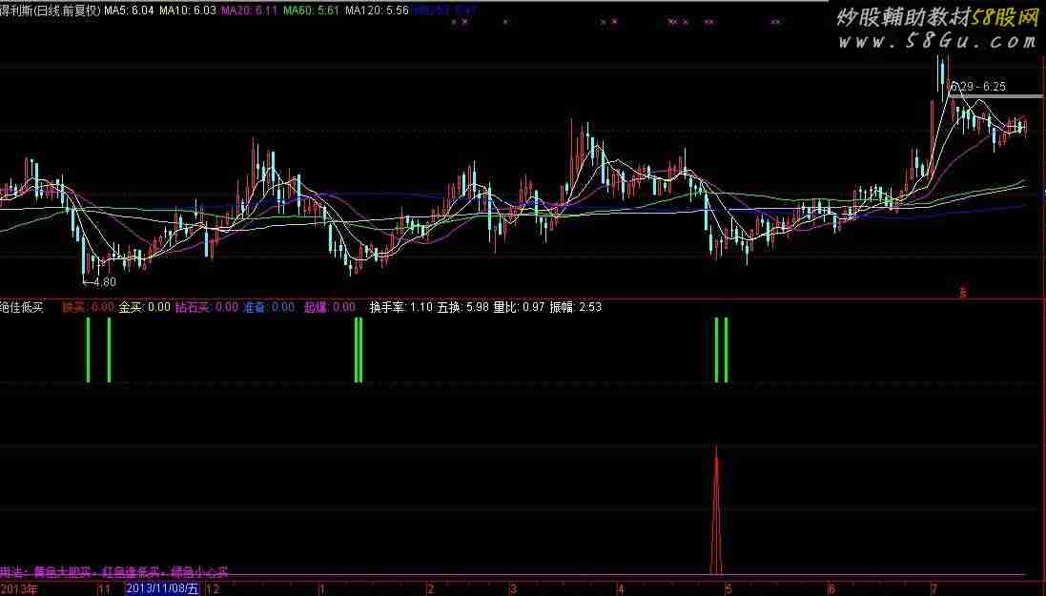The width and height of the screenshot is (1046, 596).
Task: Click the small red marker above the indicator panel
Action: [962, 293]
